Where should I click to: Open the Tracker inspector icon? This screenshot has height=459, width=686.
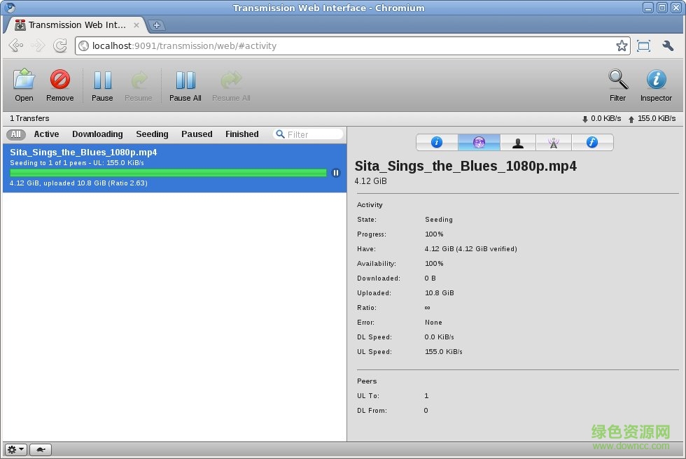554,142
